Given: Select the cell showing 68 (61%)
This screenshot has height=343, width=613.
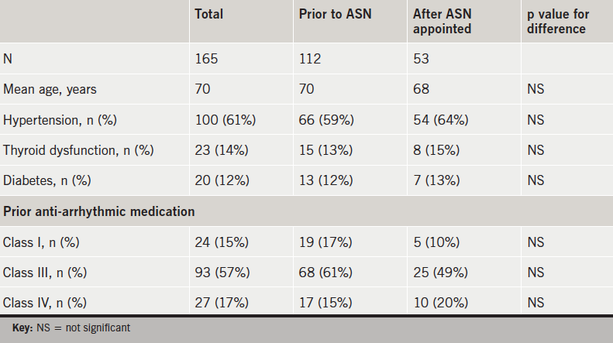Looking at the screenshot, I should pos(329,272).
